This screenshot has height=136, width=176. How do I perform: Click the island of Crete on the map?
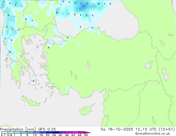(x=30, y=102)
